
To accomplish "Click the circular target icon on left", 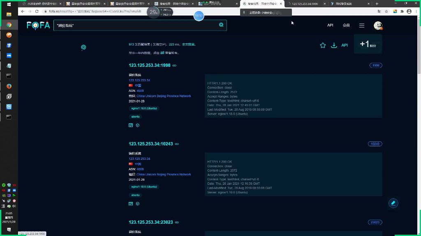I will (x=83, y=48).
